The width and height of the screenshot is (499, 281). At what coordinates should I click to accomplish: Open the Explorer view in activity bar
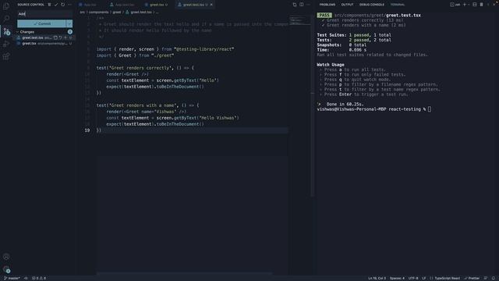click(x=6, y=6)
